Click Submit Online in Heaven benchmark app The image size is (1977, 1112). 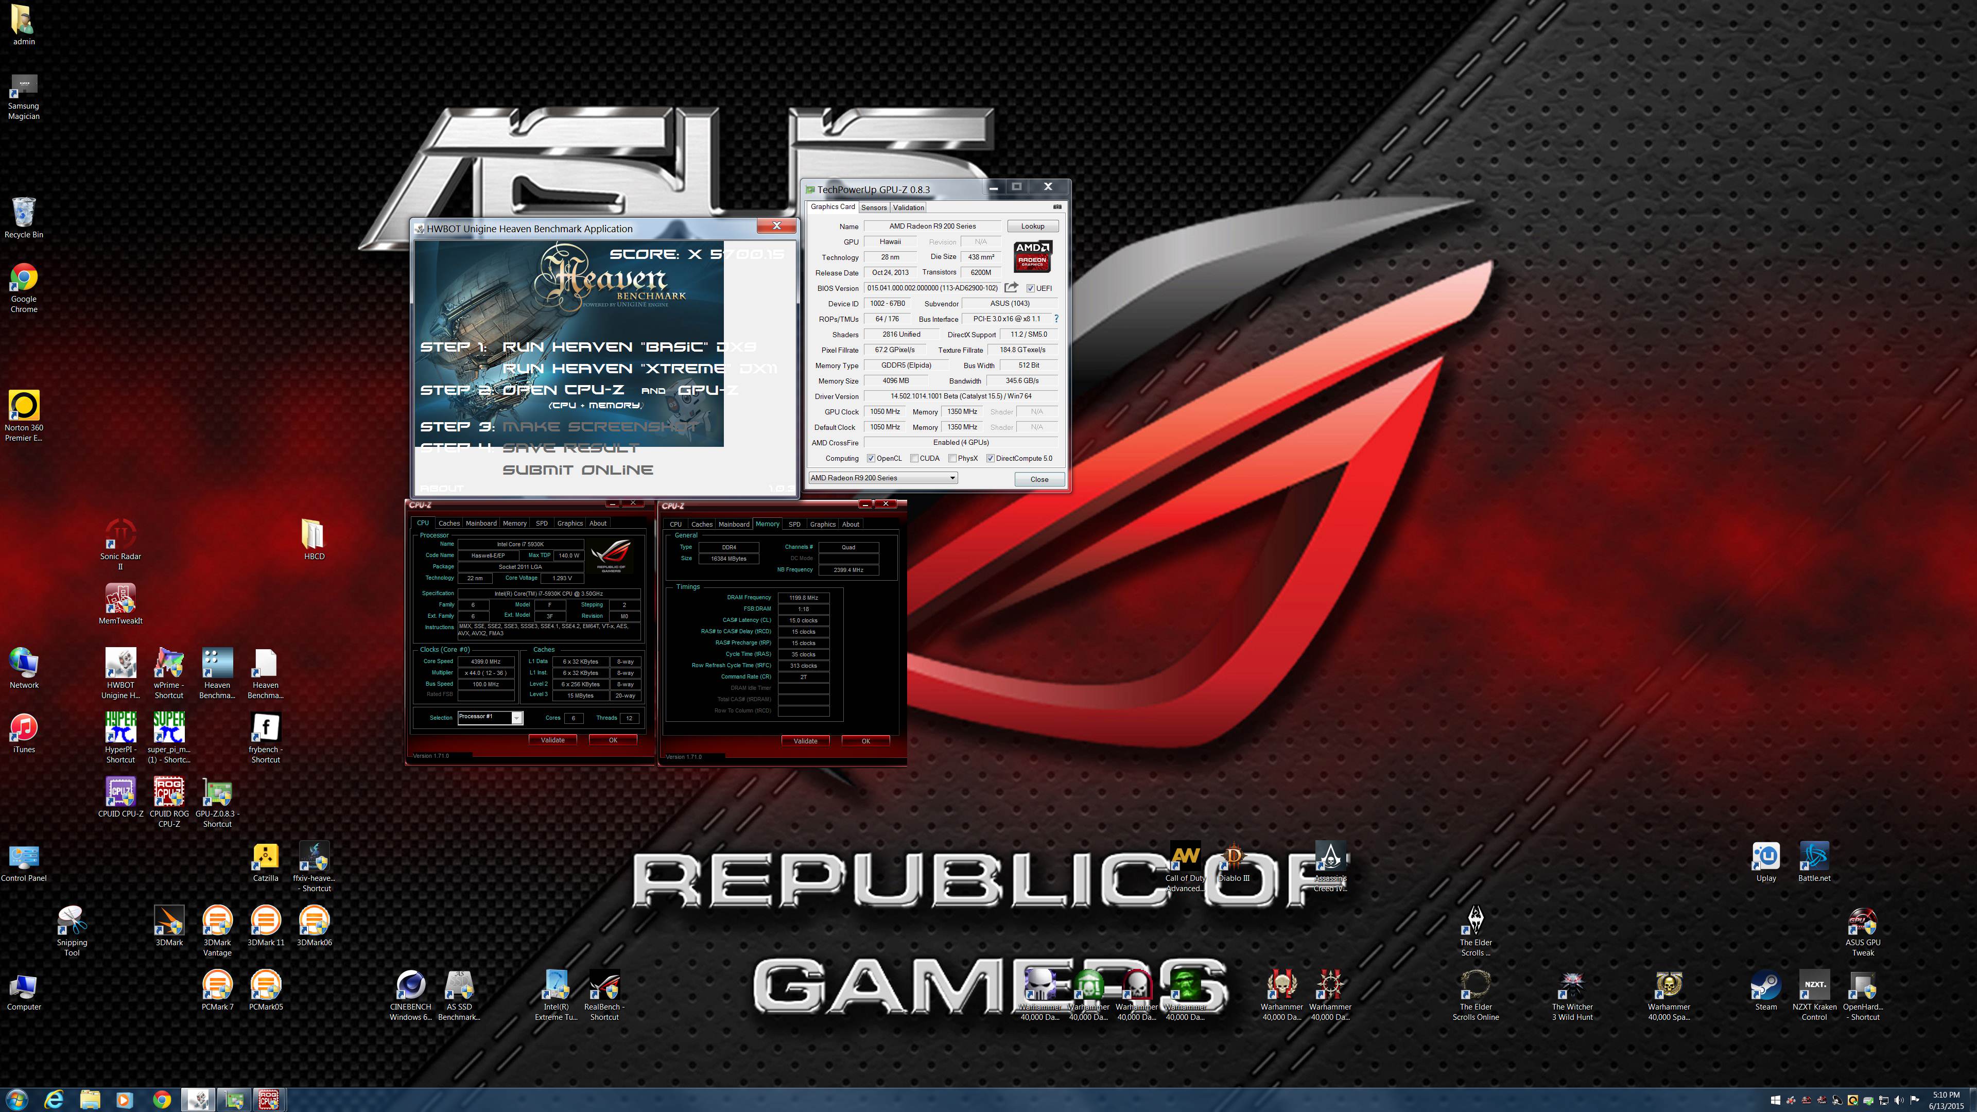[578, 470]
